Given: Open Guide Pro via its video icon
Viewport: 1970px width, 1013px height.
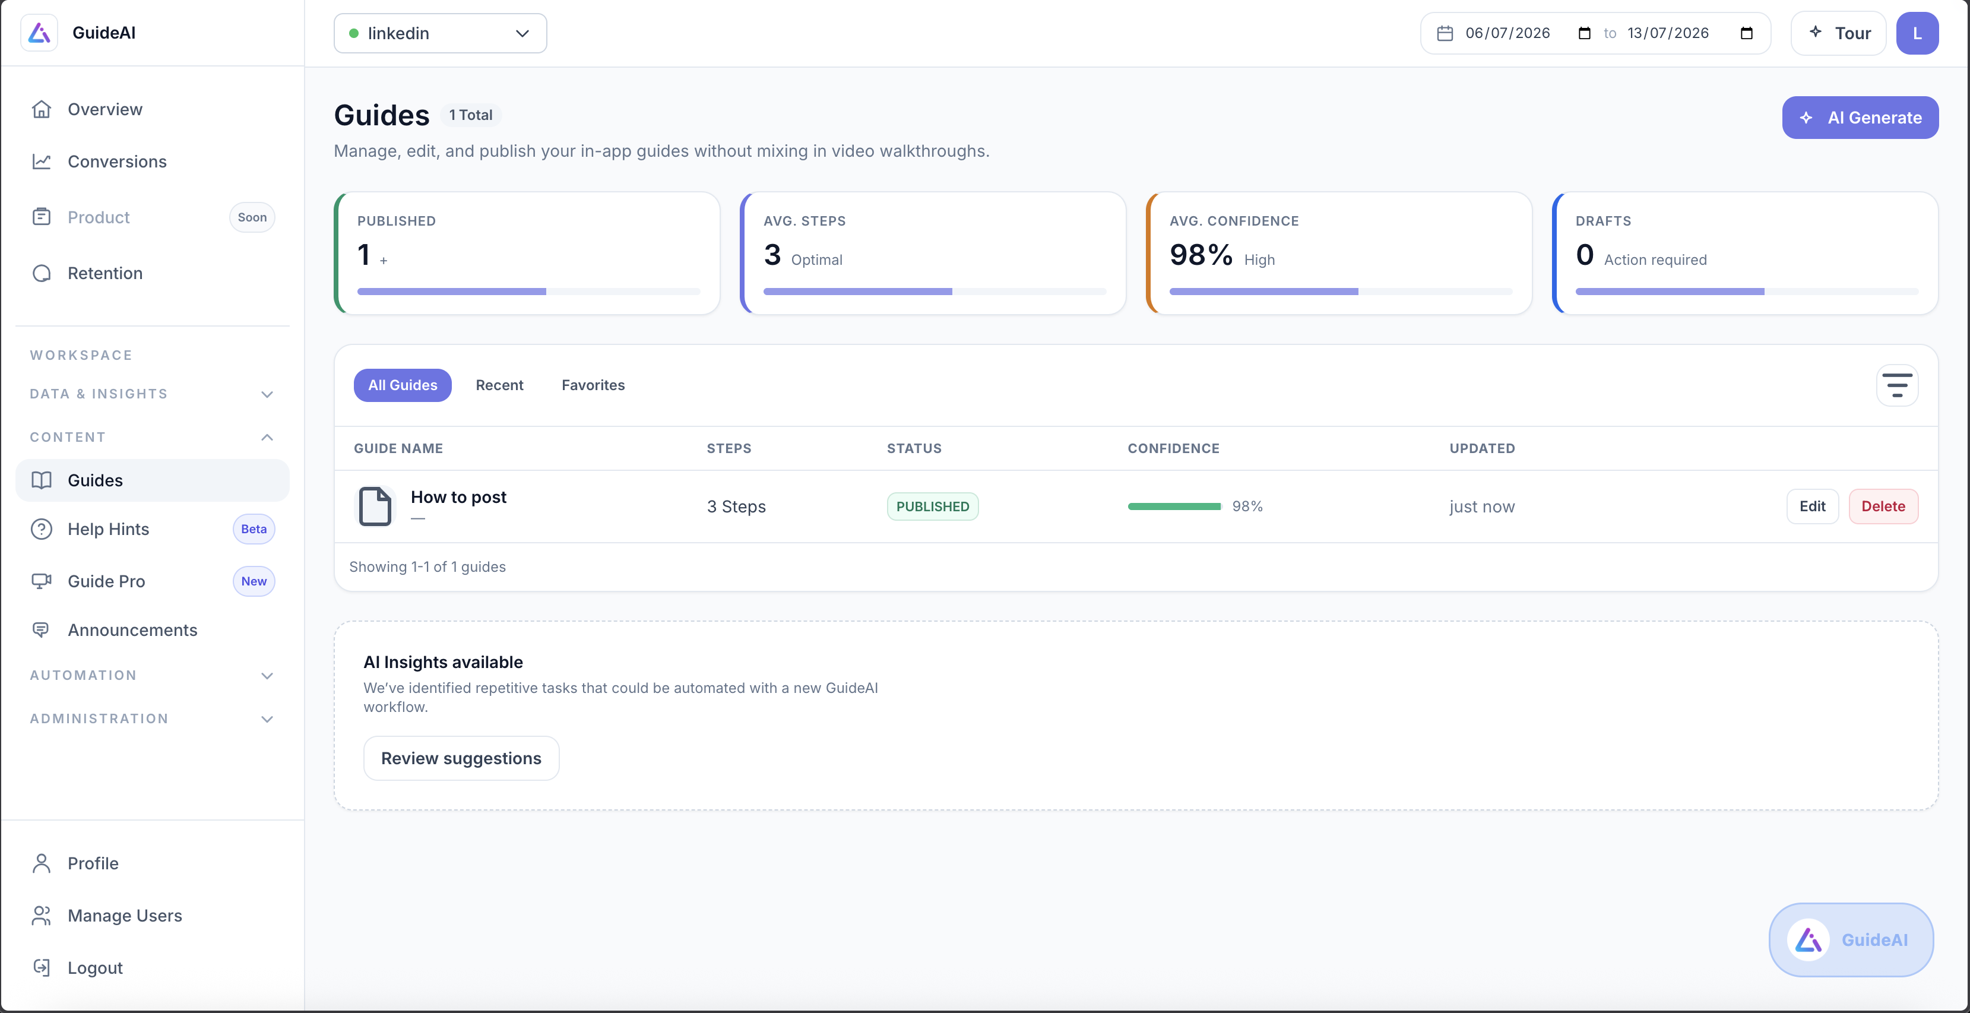Looking at the screenshot, I should (42, 581).
